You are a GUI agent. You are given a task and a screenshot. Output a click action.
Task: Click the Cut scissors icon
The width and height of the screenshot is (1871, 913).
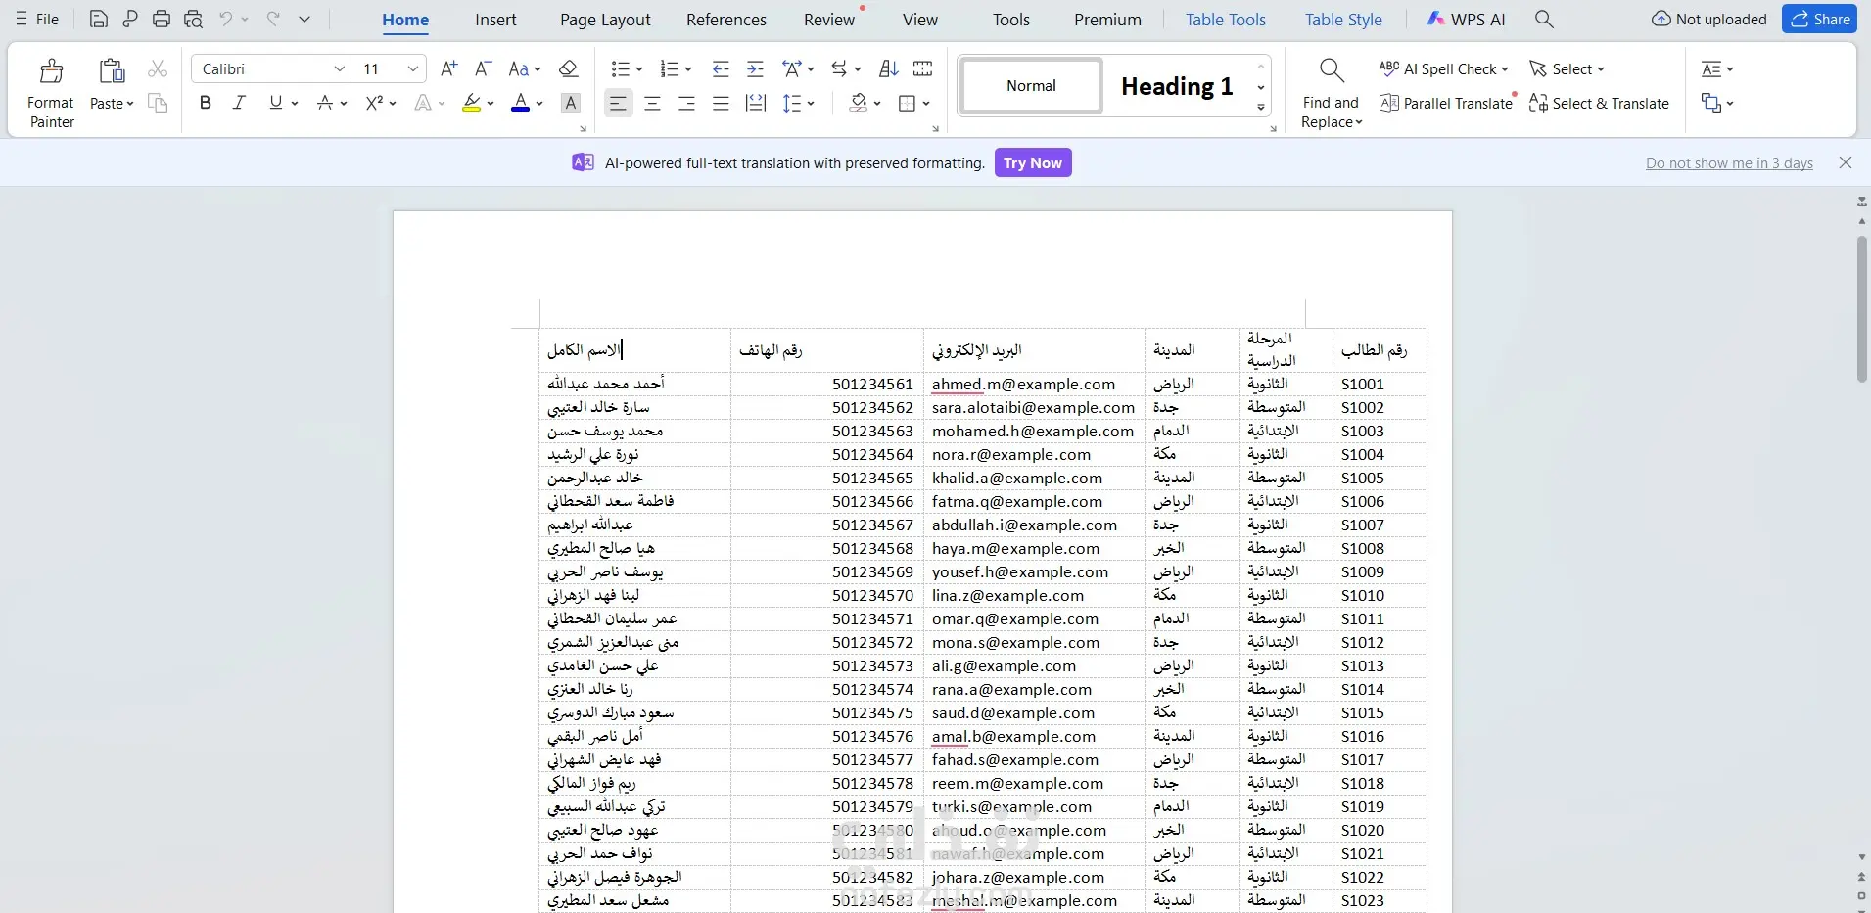click(158, 68)
